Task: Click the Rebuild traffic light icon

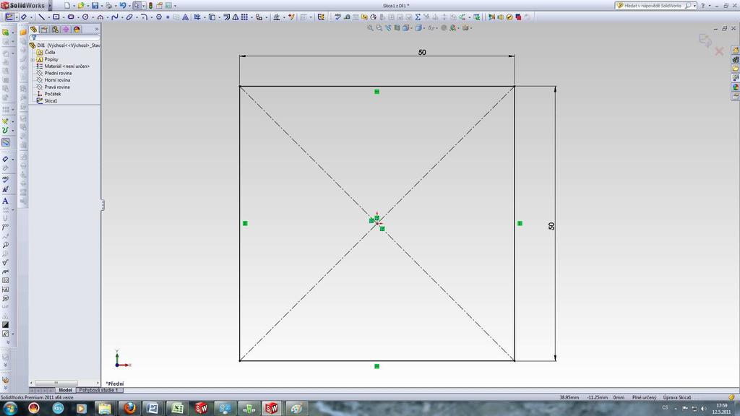Action: coord(150,6)
